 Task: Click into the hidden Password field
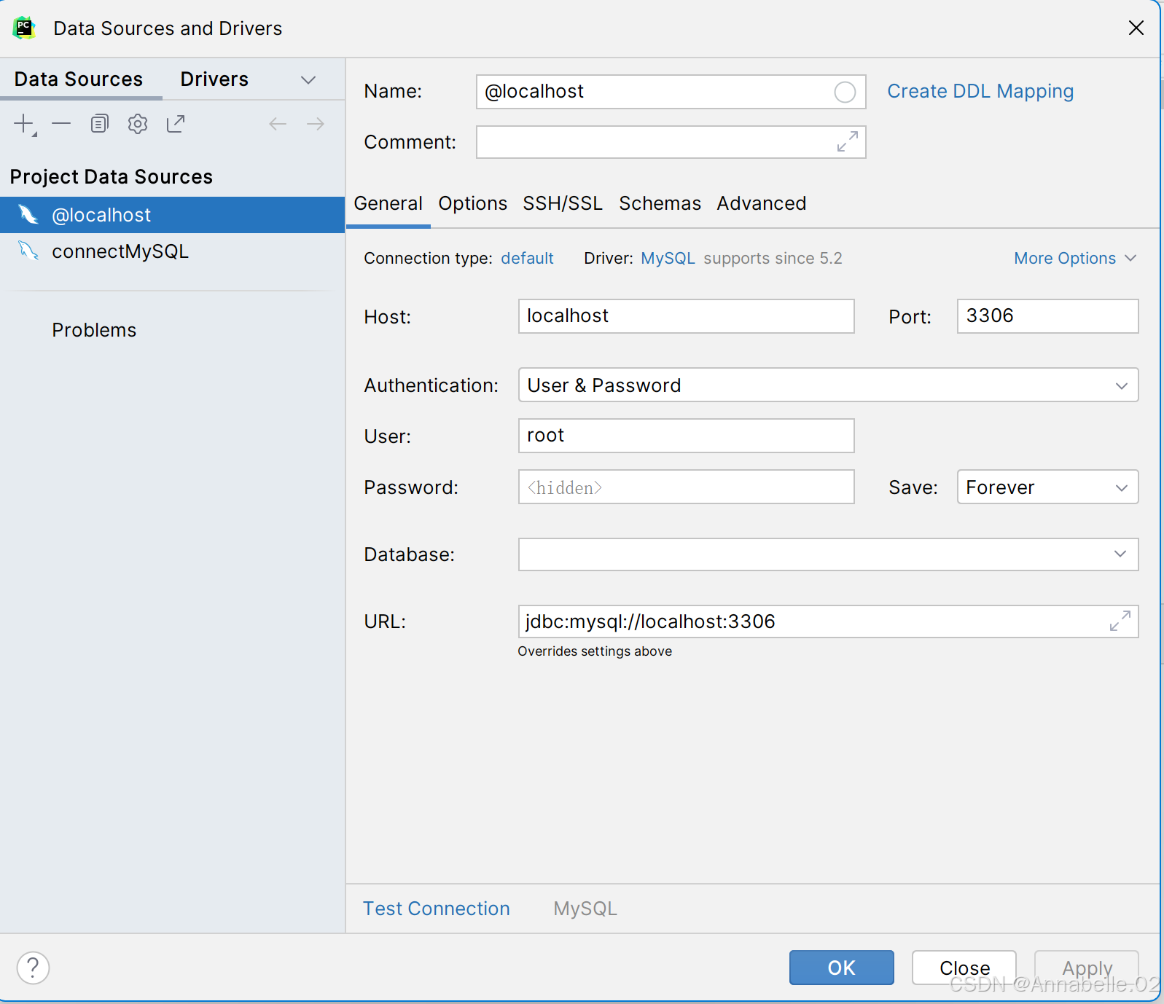(686, 487)
